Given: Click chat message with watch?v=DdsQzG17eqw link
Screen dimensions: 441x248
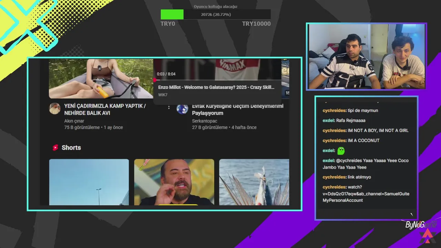Looking at the screenshot, I should coord(366,194).
